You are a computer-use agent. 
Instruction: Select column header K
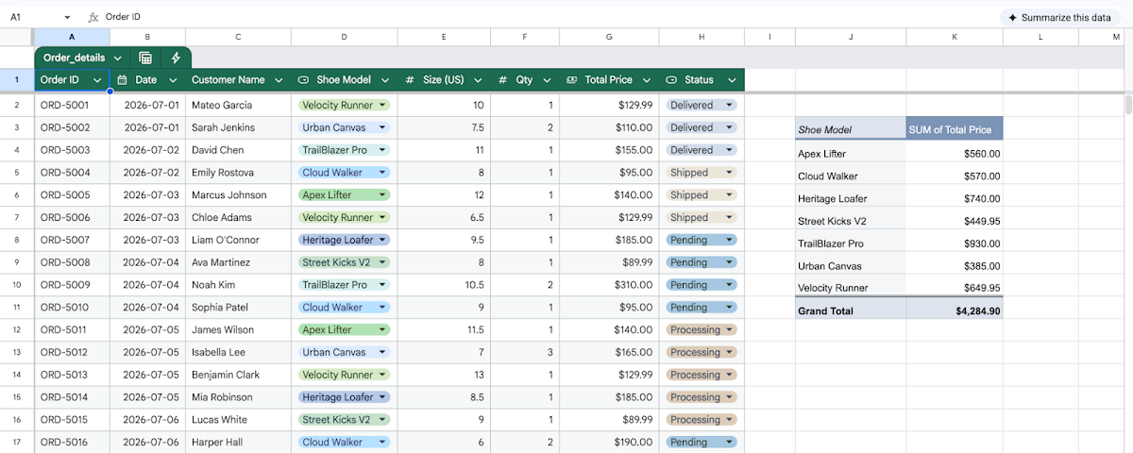click(x=955, y=37)
